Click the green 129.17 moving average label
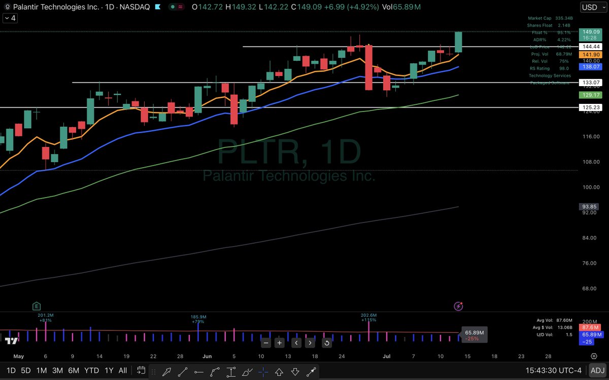This screenshot has width=609, height=380. click(592, 95)
